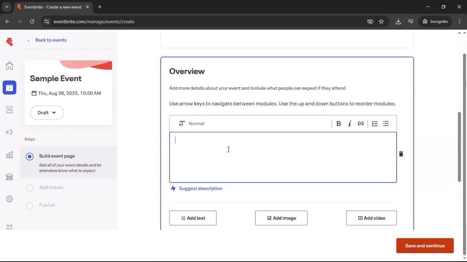Open the Reporting bar chart icon
This screenshot has height=262, width=467.
point(9,155)
